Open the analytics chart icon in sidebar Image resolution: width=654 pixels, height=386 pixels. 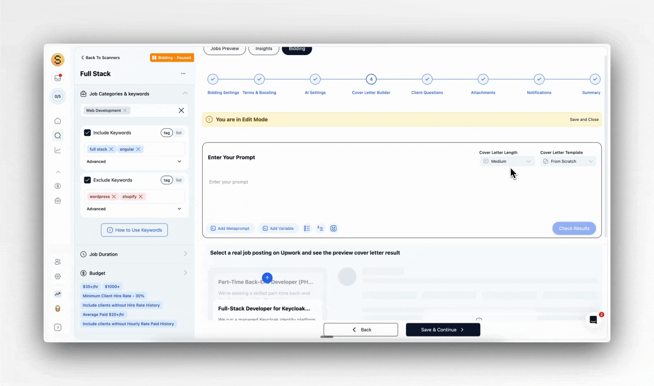coord(57,150)
